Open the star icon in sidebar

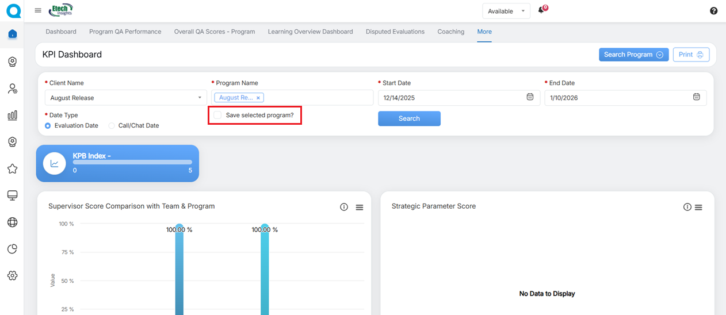12,169
